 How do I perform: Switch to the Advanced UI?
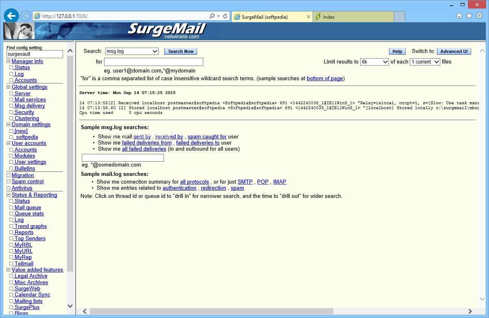(x=454, y=51)
